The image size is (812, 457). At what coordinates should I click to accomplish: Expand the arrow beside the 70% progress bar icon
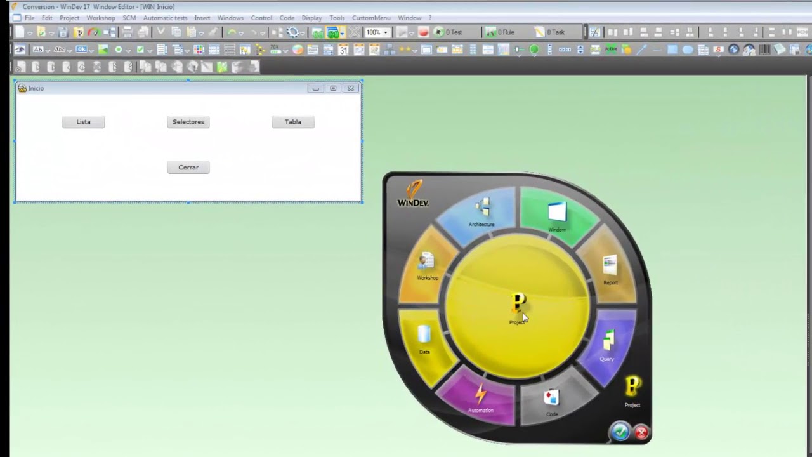coord(285,51)
